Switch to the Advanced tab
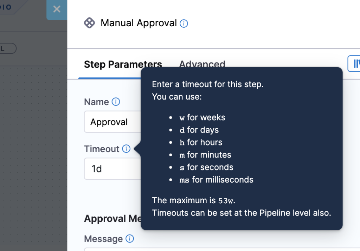The height and width of the screenshot is (251, 360). coord(202,64)
